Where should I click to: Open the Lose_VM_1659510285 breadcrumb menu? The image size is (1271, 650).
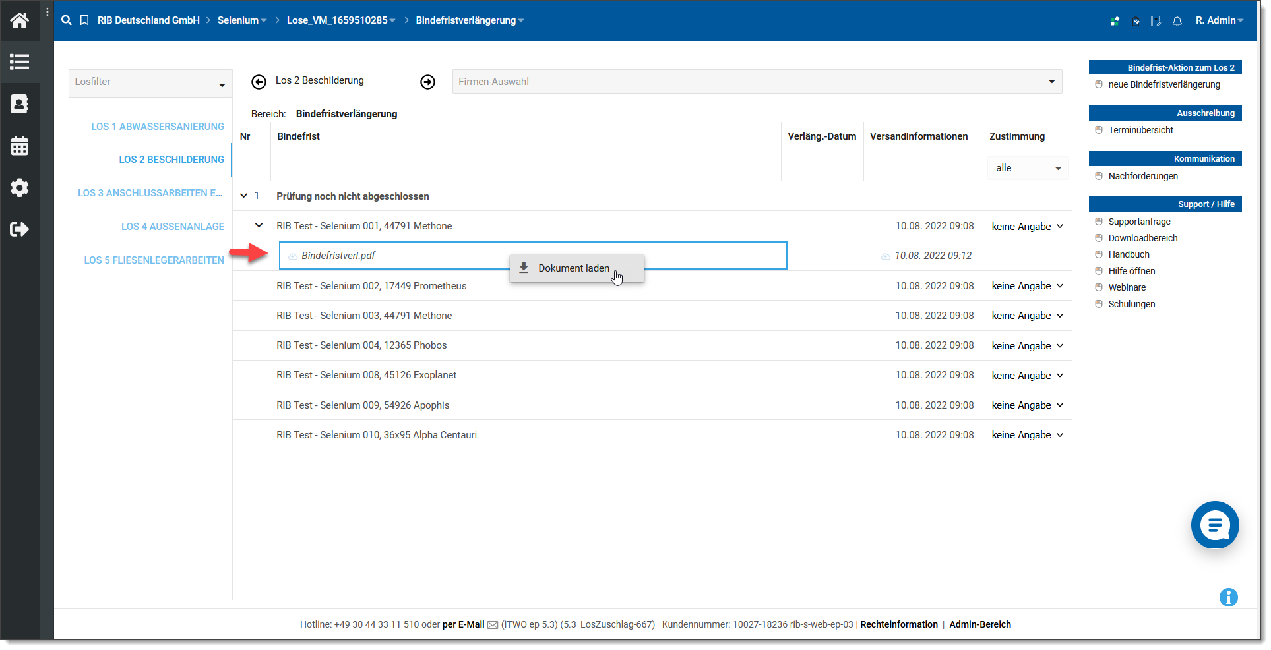tap(341, 20)
